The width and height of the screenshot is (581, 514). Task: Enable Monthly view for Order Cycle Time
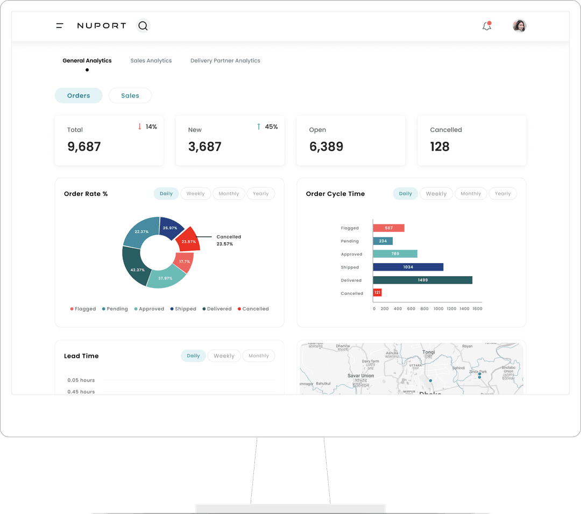pyautogui.click(x=470, y=193)
